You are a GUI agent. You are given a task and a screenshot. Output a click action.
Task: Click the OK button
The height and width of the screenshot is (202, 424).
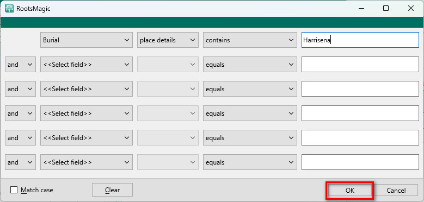click(x=349, y=191)
